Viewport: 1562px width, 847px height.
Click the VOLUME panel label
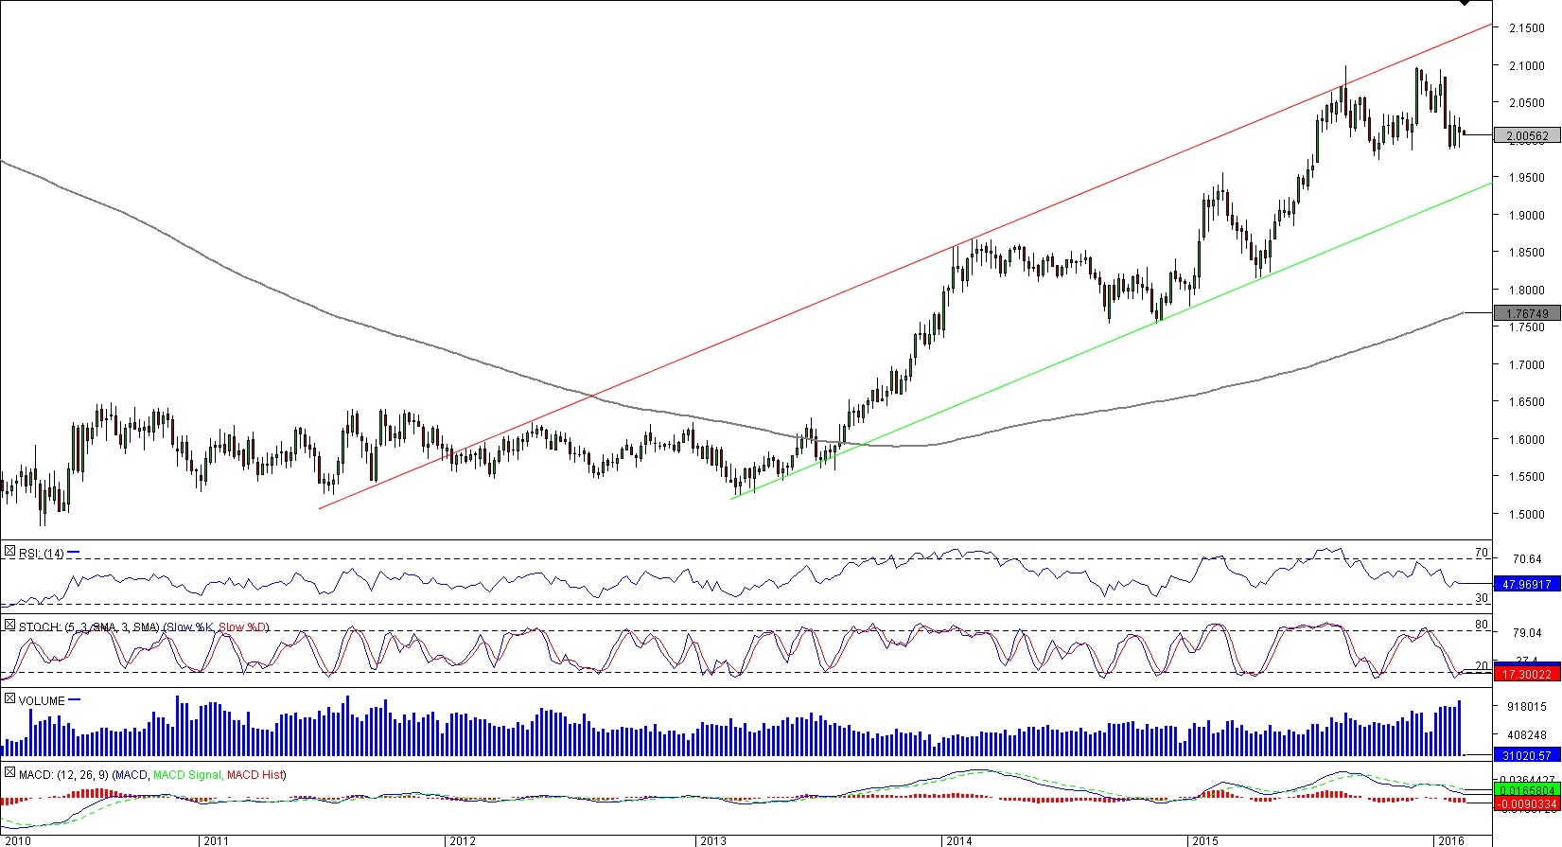click(x=42, y=700)
